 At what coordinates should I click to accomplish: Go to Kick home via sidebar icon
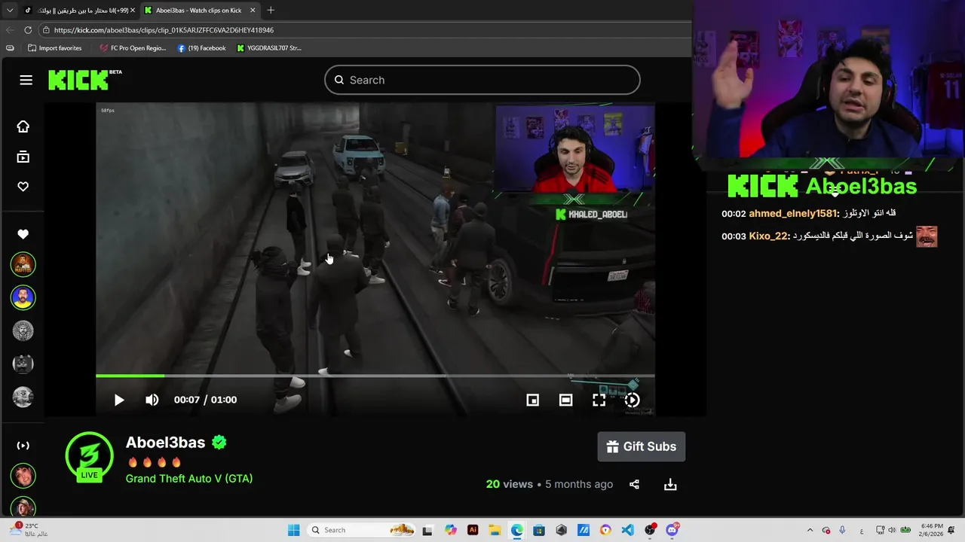(23, 126)
